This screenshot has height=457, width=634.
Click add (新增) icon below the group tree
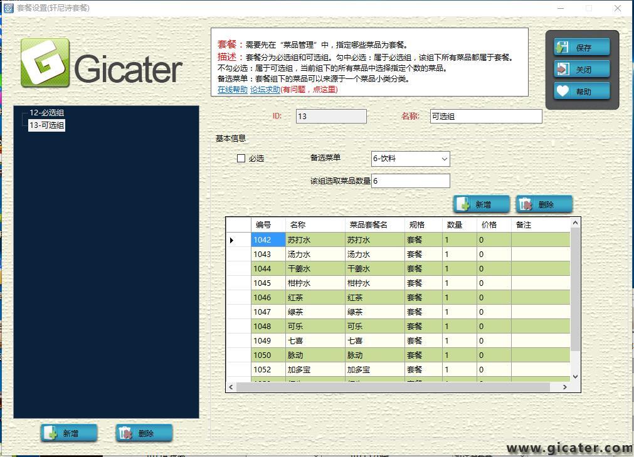point(51,433)
